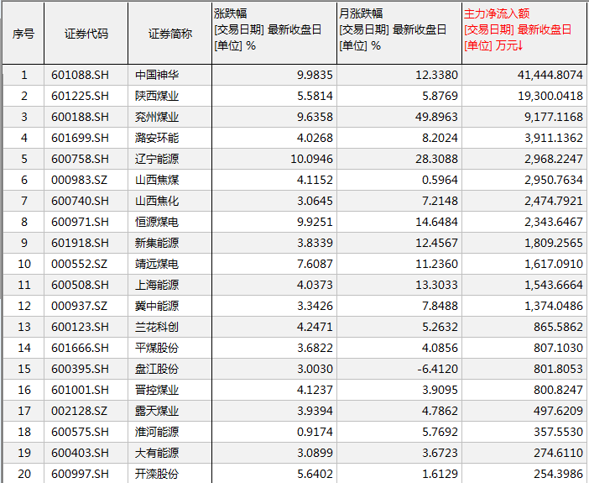Click row number 12
Screen dimensions: 589x483
(x=24, y=306)
